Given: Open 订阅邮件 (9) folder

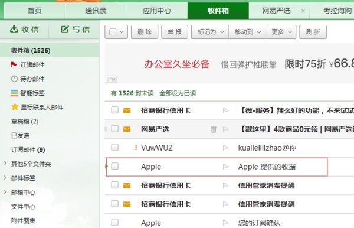Looking at the screenshot, I should [x=28, y=149].
